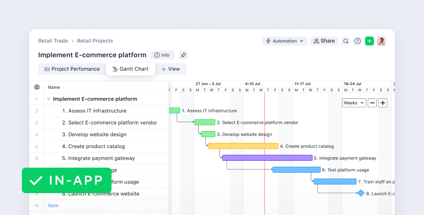
Task: Go to Retail Trade breadcrumb
Action: coord(53,41)
